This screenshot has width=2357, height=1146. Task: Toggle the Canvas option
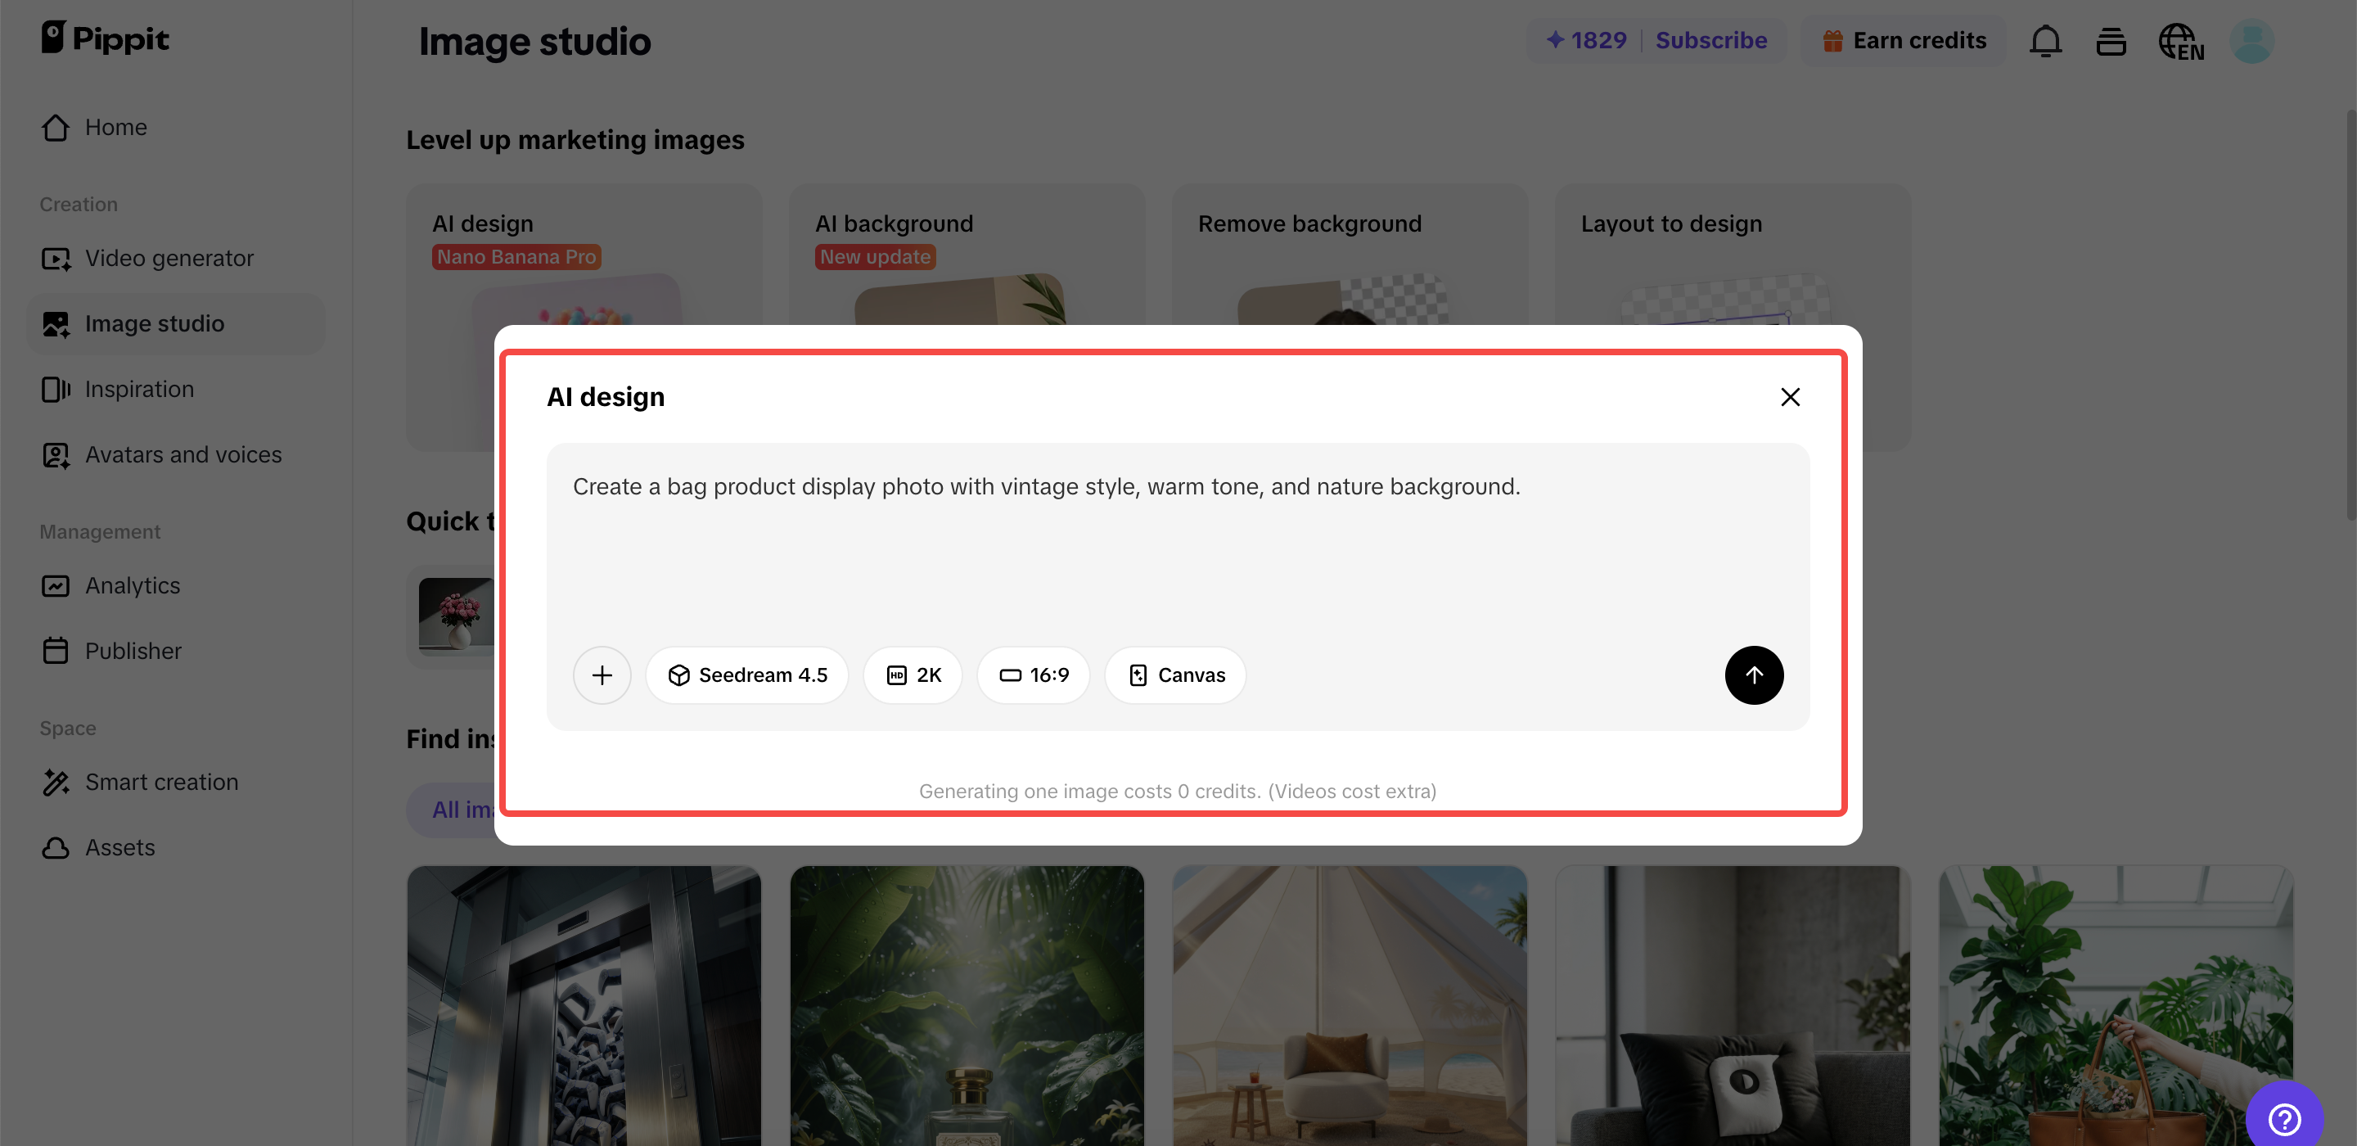pyautogui.click(x=1176, y=675)
